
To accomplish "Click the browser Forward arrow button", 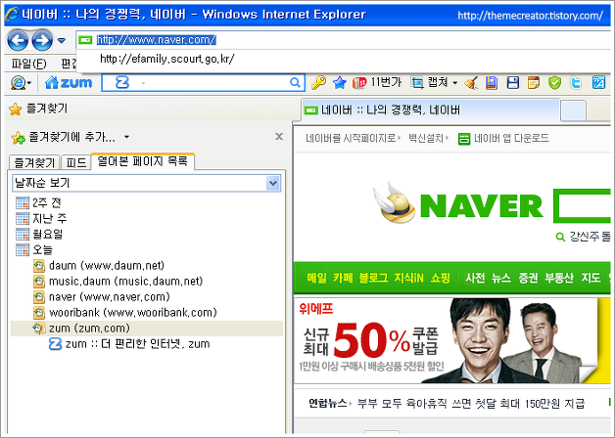I will (42, 40).
